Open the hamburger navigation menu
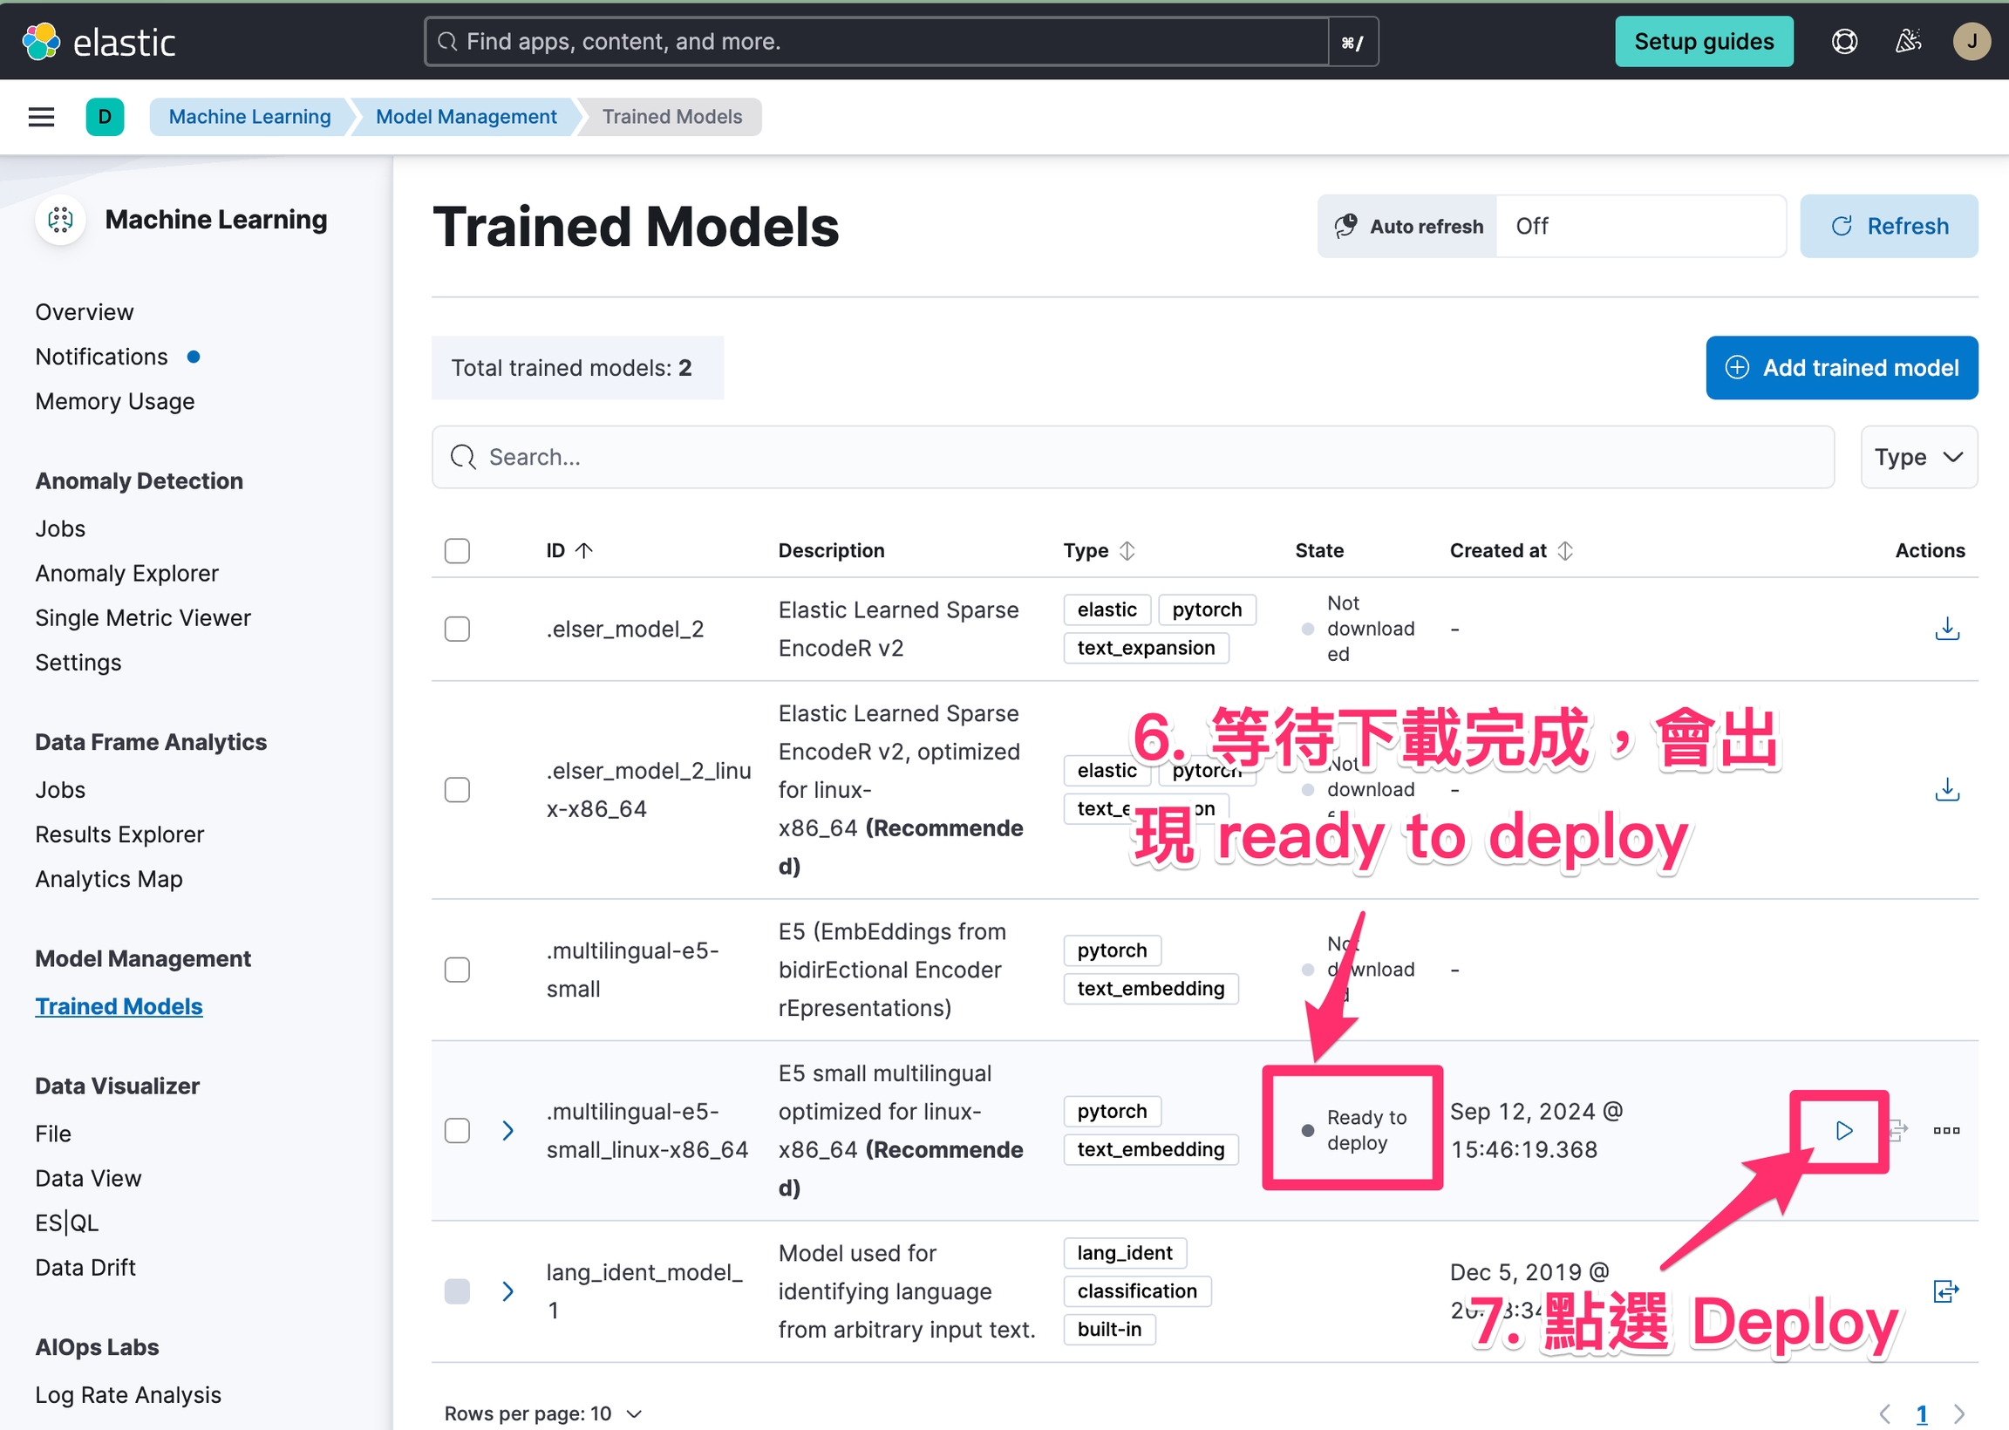 (41, 117)
